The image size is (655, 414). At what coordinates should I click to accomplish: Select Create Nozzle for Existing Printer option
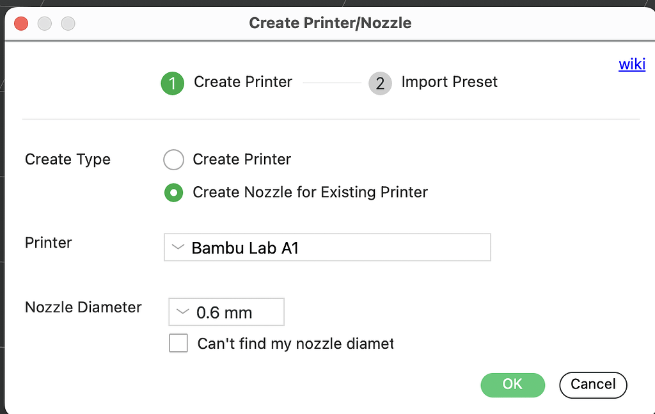click(174, 192)
